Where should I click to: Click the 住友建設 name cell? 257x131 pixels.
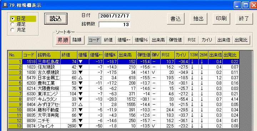[49, 67]
